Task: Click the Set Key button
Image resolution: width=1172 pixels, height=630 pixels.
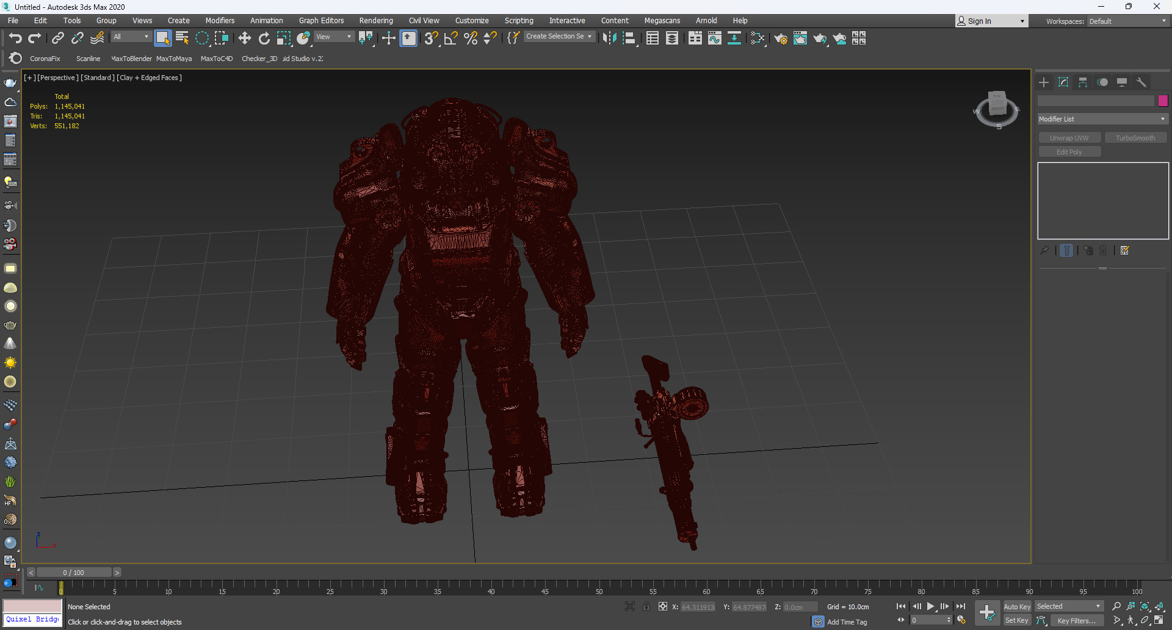Action: click(1017, 620)
